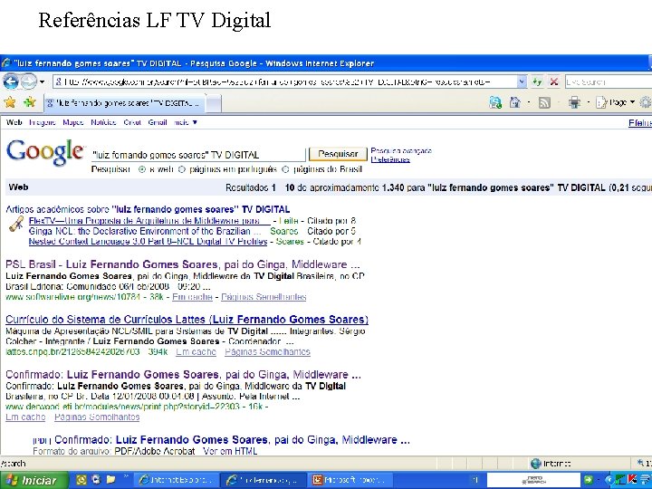Click the Nero Search taskbar box
652x489 pixels.
coord(533,480)
